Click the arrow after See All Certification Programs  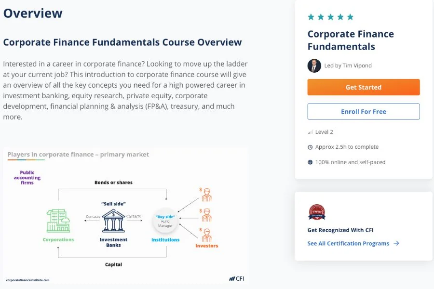click(x=396, y=243)
